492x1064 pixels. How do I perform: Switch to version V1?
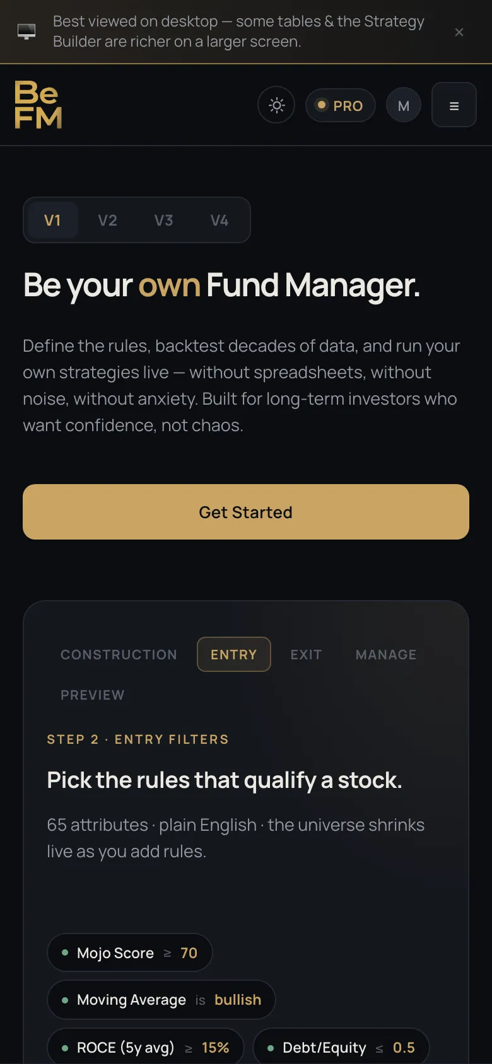pos(52,220)
